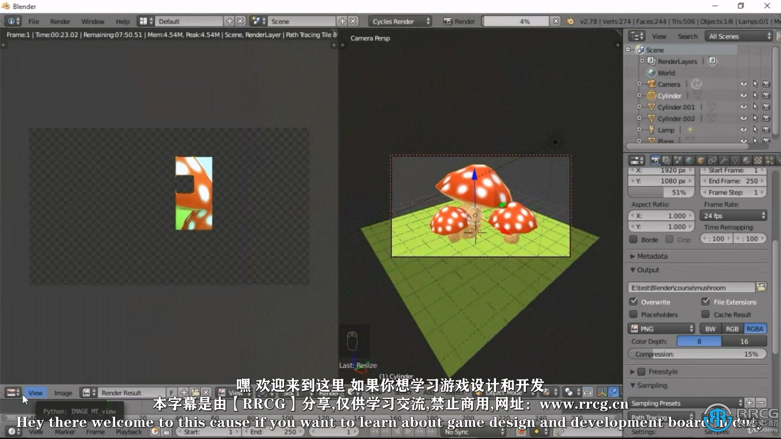781x439 pixels.
Task: Open the Modifiers properties tab (wrench icon)
Action: point(723,160)
